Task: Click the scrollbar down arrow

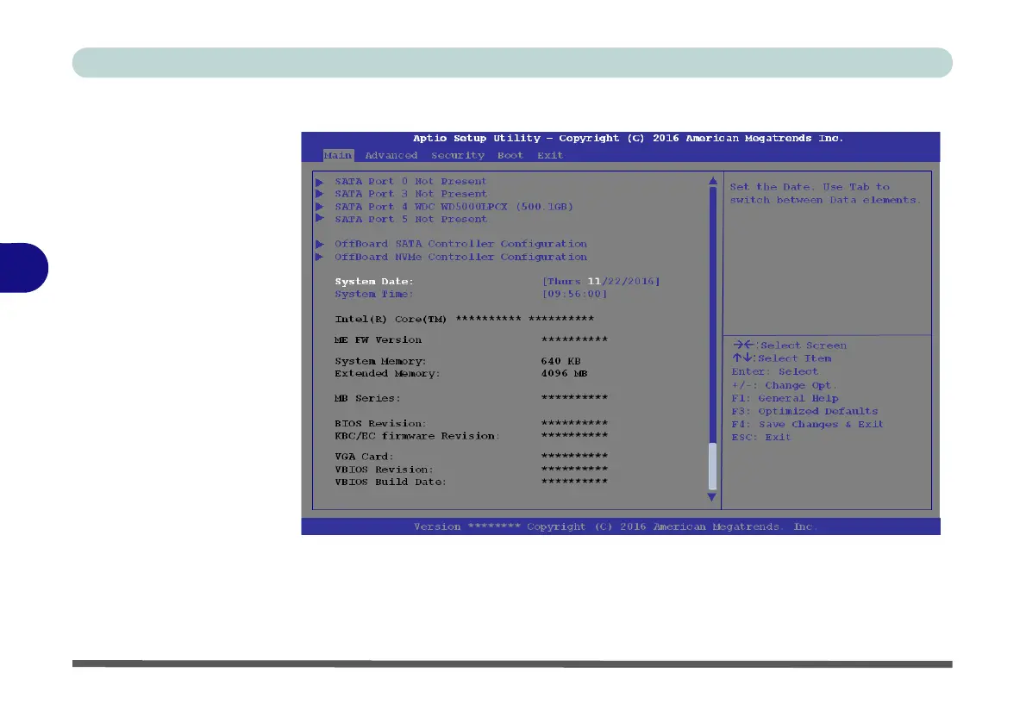Action: point(712,497)
